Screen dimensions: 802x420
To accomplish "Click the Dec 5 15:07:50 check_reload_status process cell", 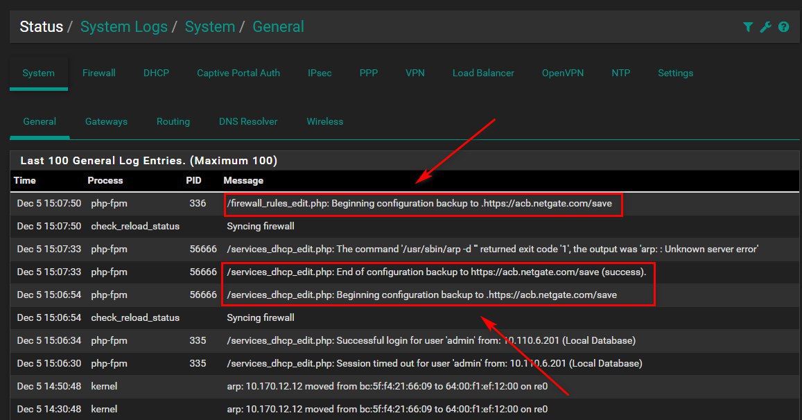I will coord(135,226).
